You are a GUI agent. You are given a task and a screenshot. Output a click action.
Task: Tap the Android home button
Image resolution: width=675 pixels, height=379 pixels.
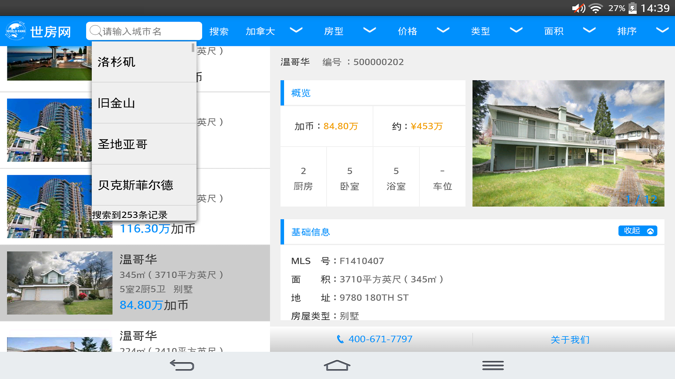(337, 365)
